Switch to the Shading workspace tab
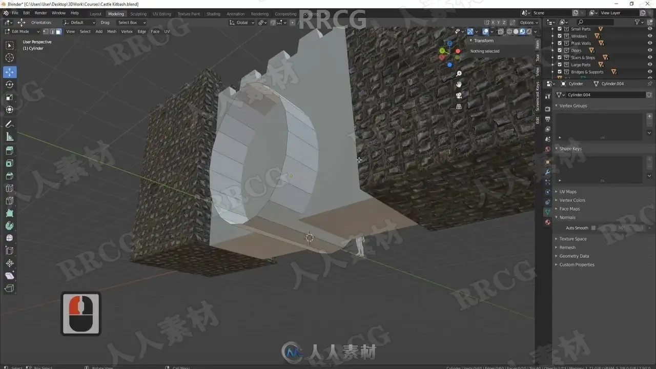 (x=213, y=14)
